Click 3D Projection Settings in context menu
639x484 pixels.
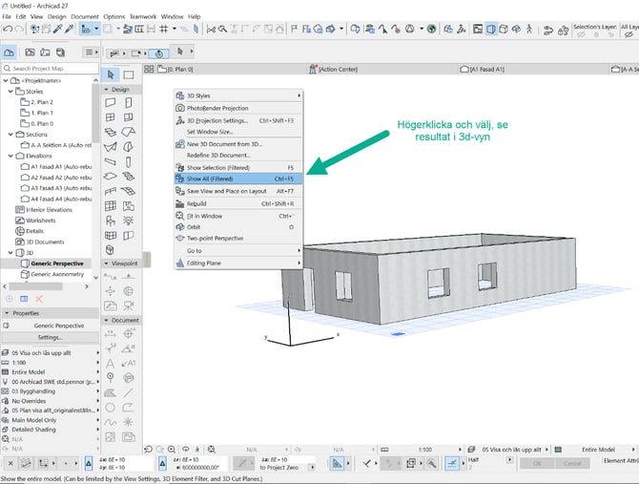(x=217, y=120)
